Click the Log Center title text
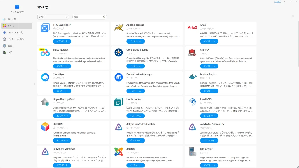This screenshot has width=299, height=168. click(206, 149)
